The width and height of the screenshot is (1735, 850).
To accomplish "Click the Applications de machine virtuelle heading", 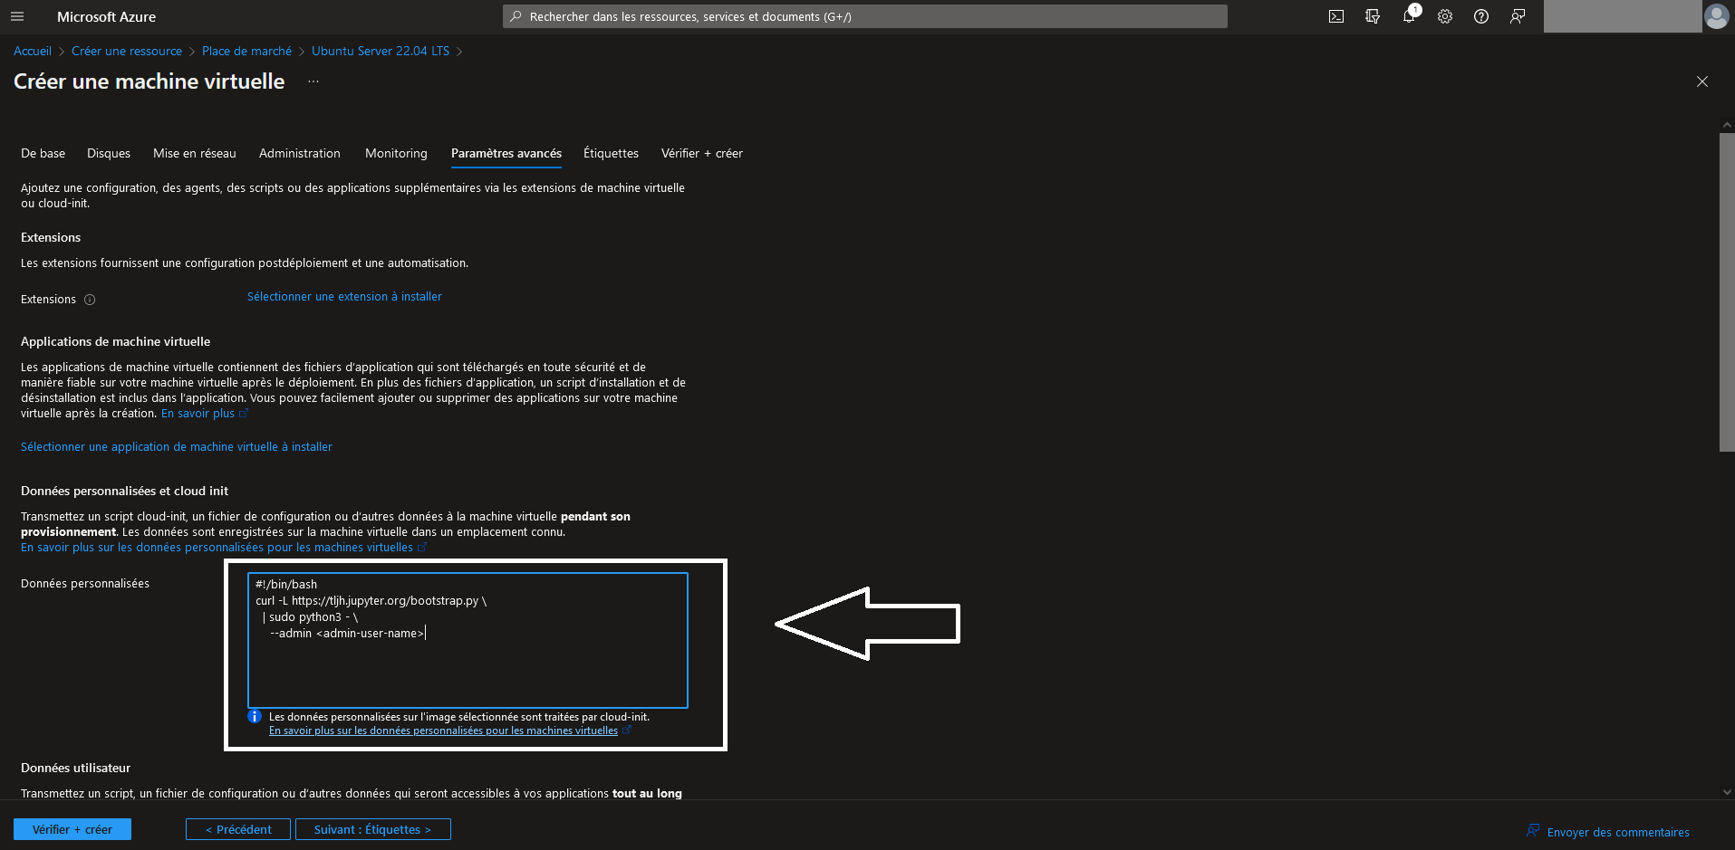I will [115, 341].
